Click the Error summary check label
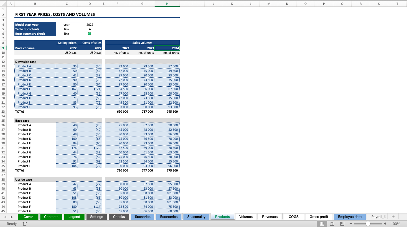Screen dimensions: 407x227 (x=35, y=34)
